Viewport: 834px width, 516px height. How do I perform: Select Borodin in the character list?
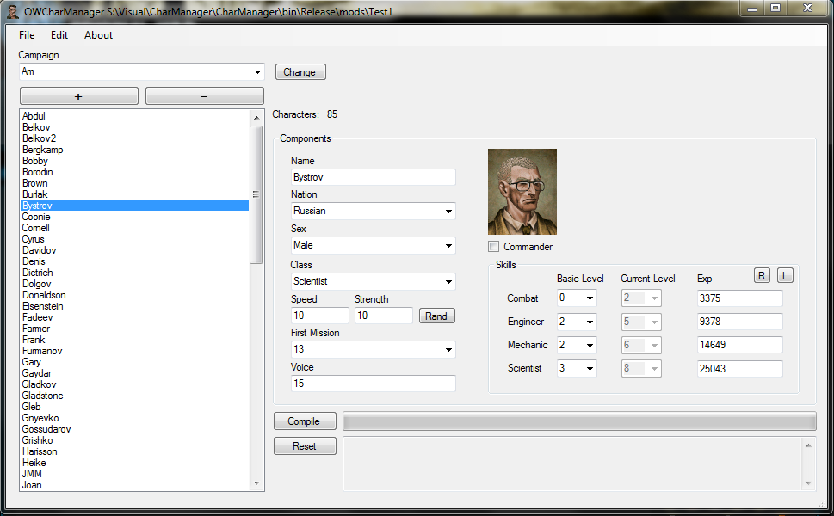pyautogui.click(x=37, y=172)
